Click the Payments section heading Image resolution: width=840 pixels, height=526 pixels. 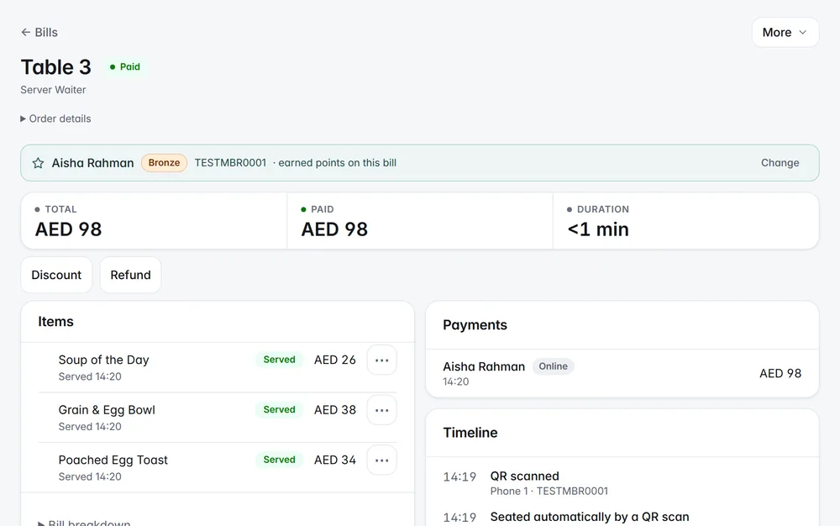(475, 325)
